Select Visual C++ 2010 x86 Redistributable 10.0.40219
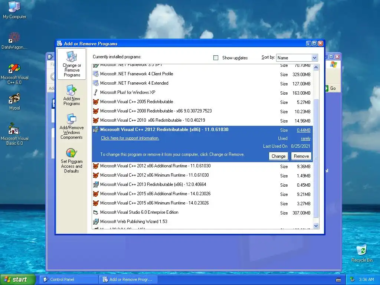The height and width of the screenshot is (285, 380). (202, 121)
